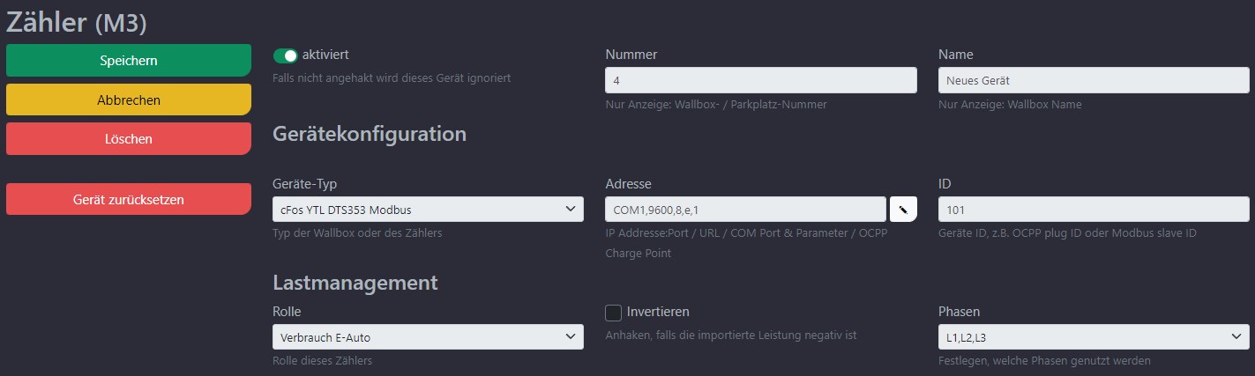
Task: Click the aktiviert label text
Action: (x=325, y=55)
